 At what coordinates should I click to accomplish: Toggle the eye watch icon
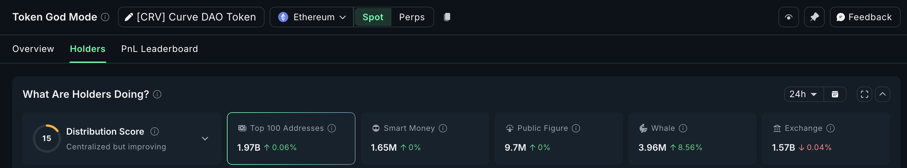pos(789,17)
